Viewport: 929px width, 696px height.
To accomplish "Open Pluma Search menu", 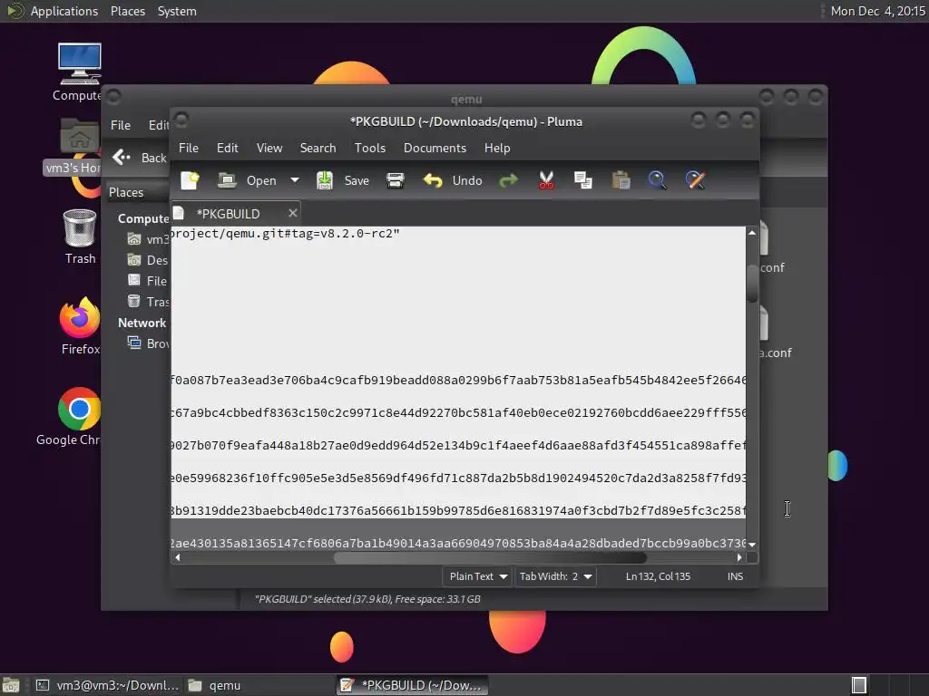I will (x=318, y=148).
